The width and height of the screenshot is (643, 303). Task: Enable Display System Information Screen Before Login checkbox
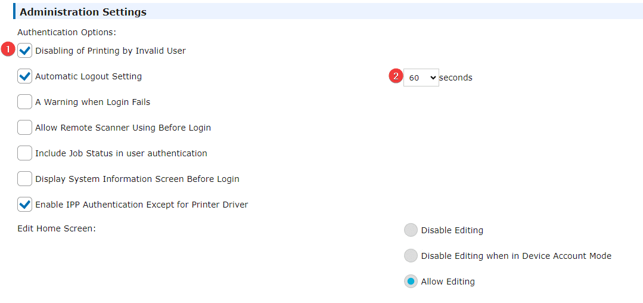pos(25,179)
